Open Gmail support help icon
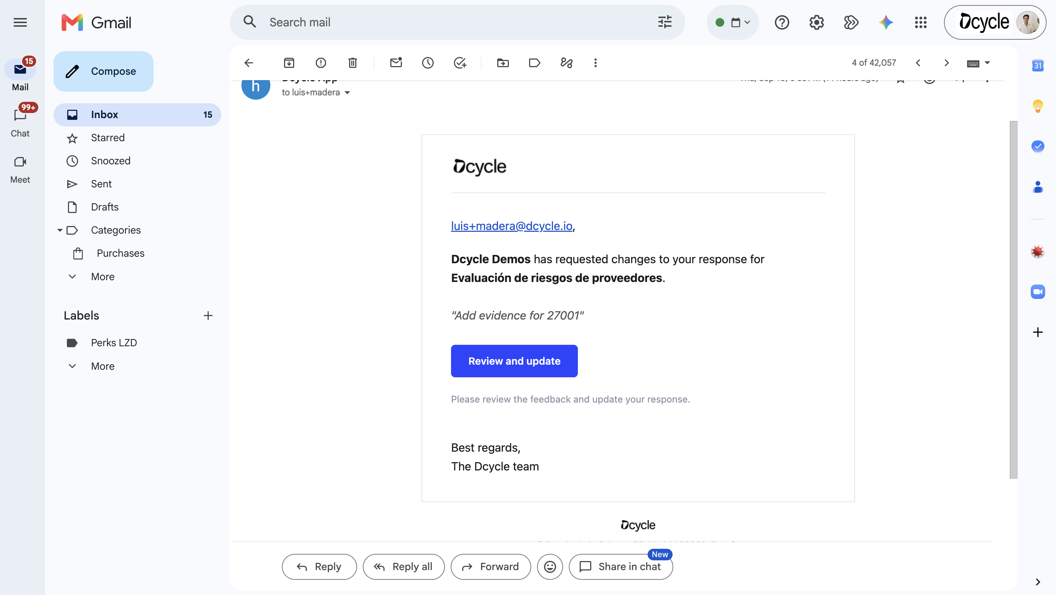This screenshot has height=595, width=1056. click(782, 22)
